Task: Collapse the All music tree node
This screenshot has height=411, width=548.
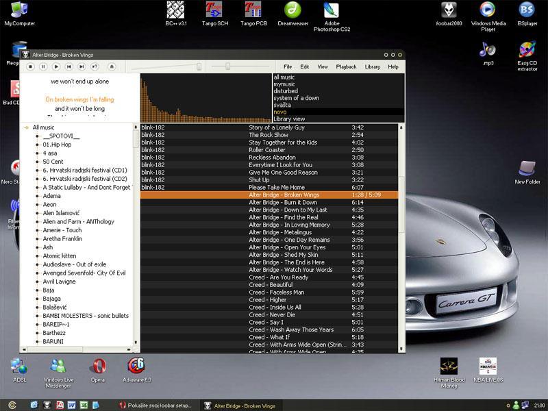Action: point(26,127)
